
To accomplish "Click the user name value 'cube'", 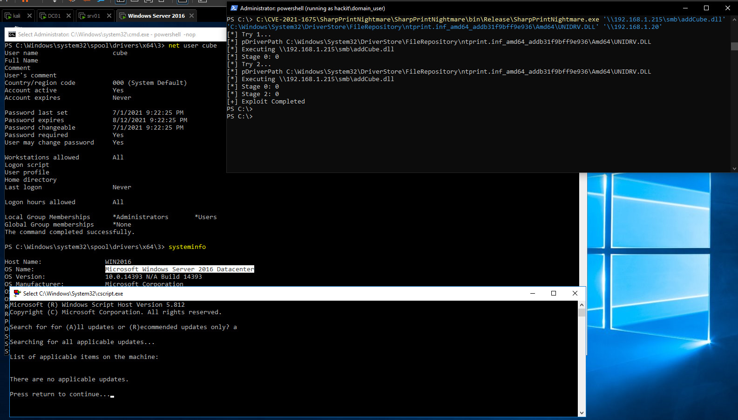I will tap(120, 53).
